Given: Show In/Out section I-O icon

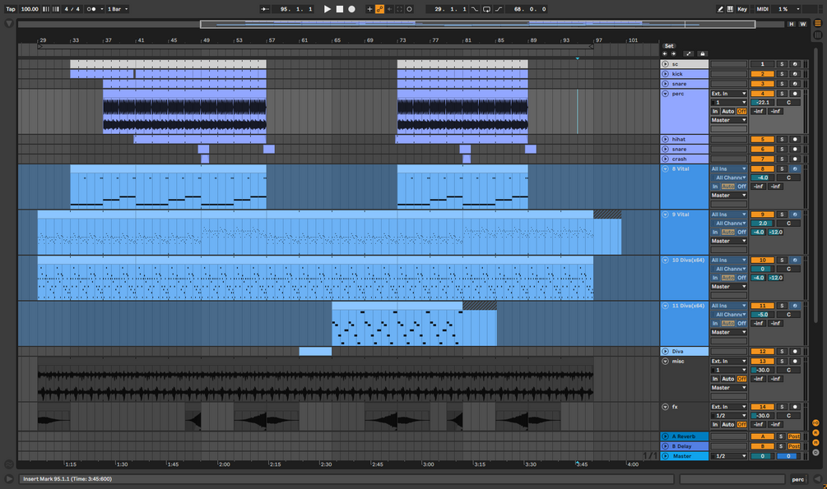Looking at the screenshot, I should [x=816, y=423].
